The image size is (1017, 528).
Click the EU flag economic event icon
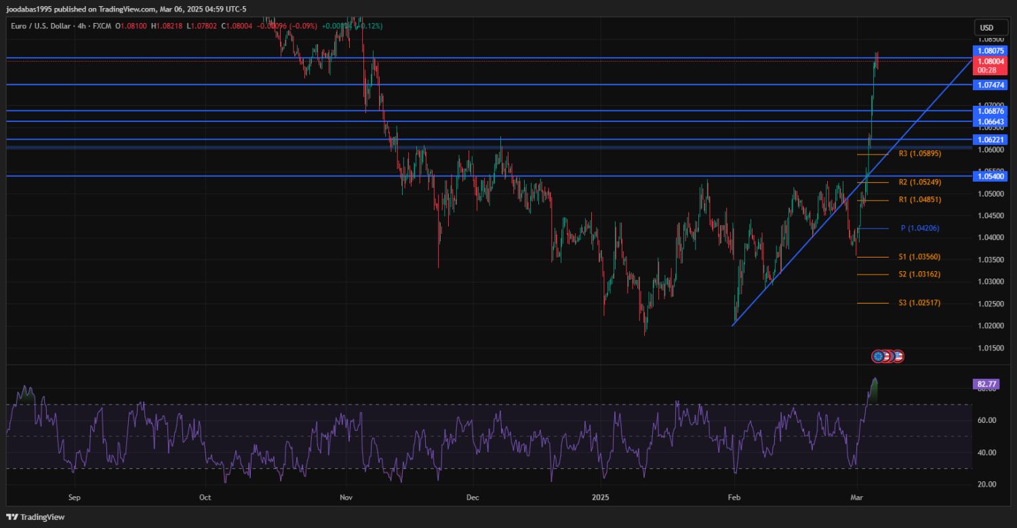pos(879,356)
